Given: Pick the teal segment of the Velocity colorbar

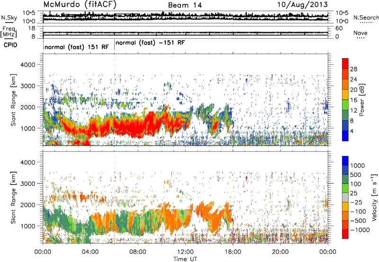Looking at the screenshot, I should [x=345, y=179].
